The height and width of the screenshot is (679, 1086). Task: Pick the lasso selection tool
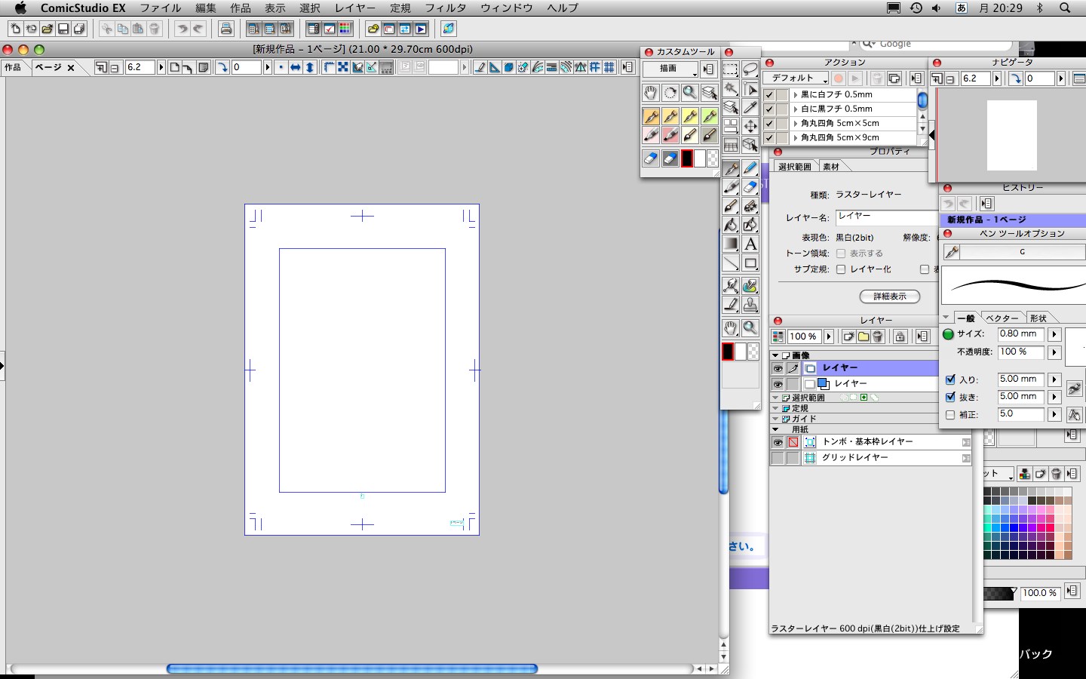(x=750, y=70)
